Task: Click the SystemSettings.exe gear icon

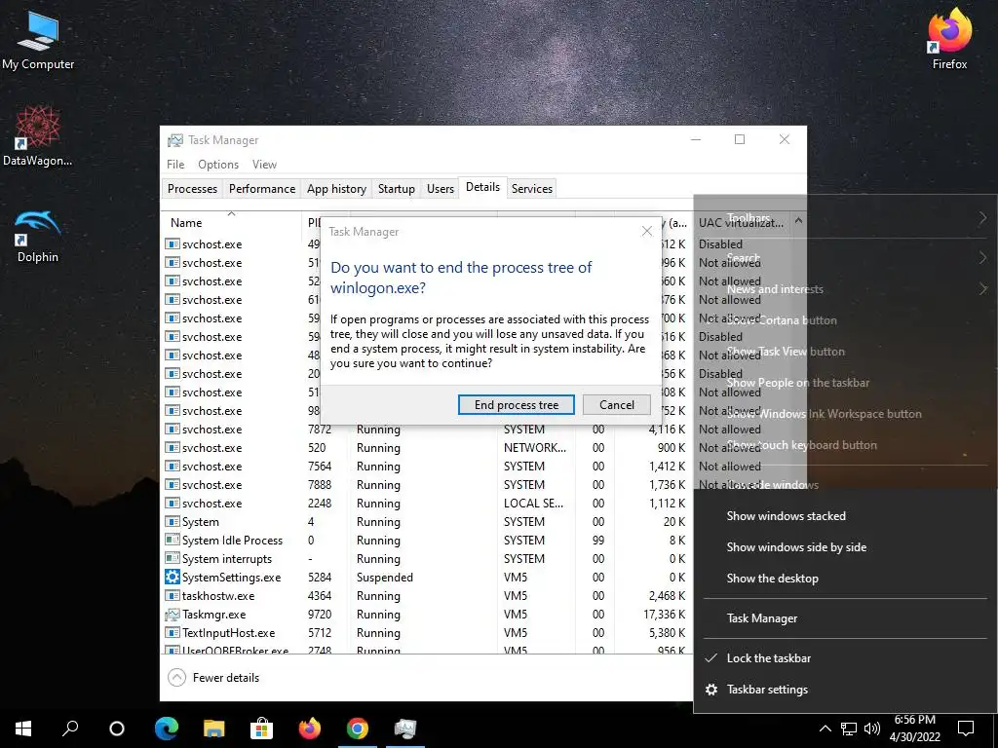Action: 172,577
